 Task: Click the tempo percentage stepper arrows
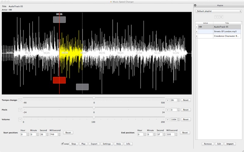pos(178,100)
